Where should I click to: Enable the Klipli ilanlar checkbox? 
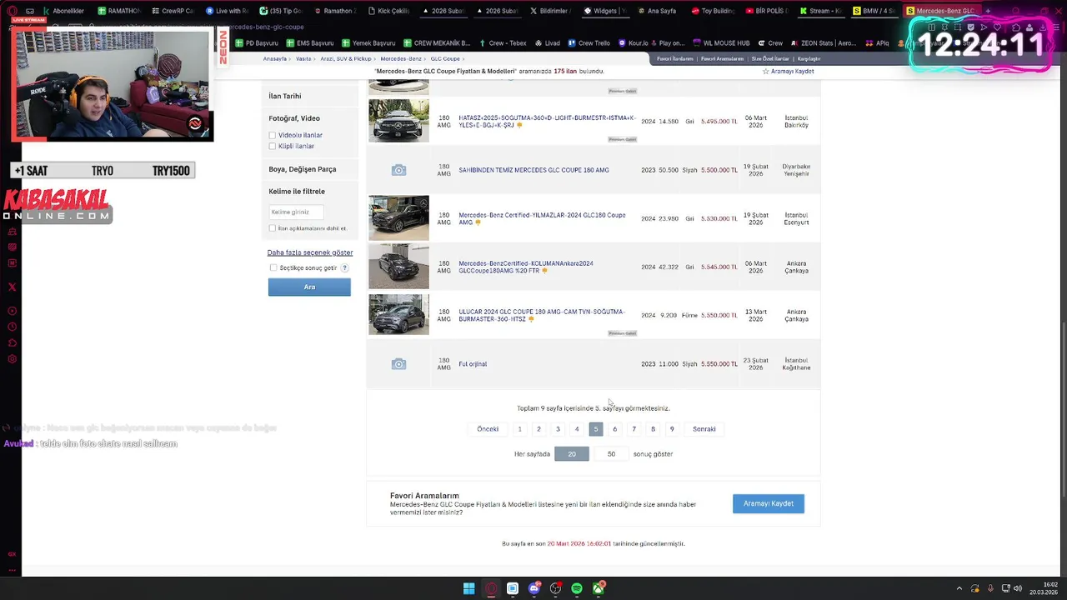coord(272,146)
